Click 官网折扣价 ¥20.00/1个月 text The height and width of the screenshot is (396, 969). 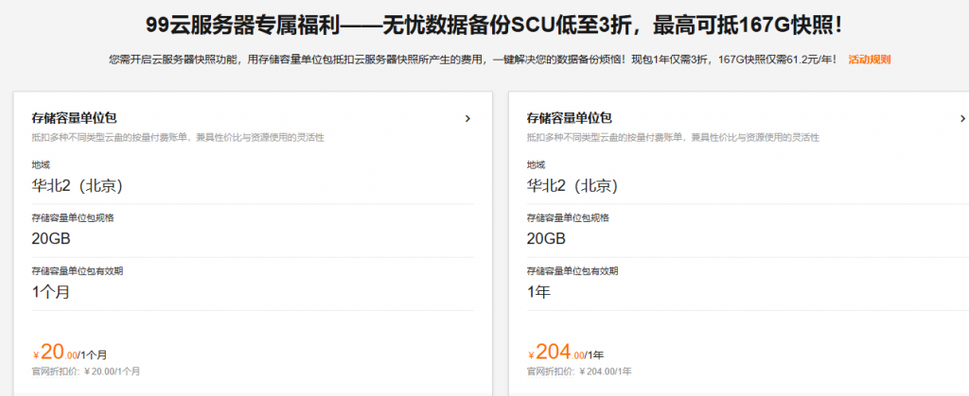[x=86, y=371]
